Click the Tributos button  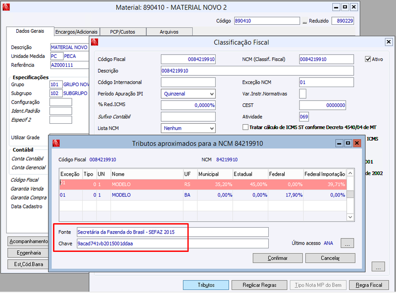(206, 285)
